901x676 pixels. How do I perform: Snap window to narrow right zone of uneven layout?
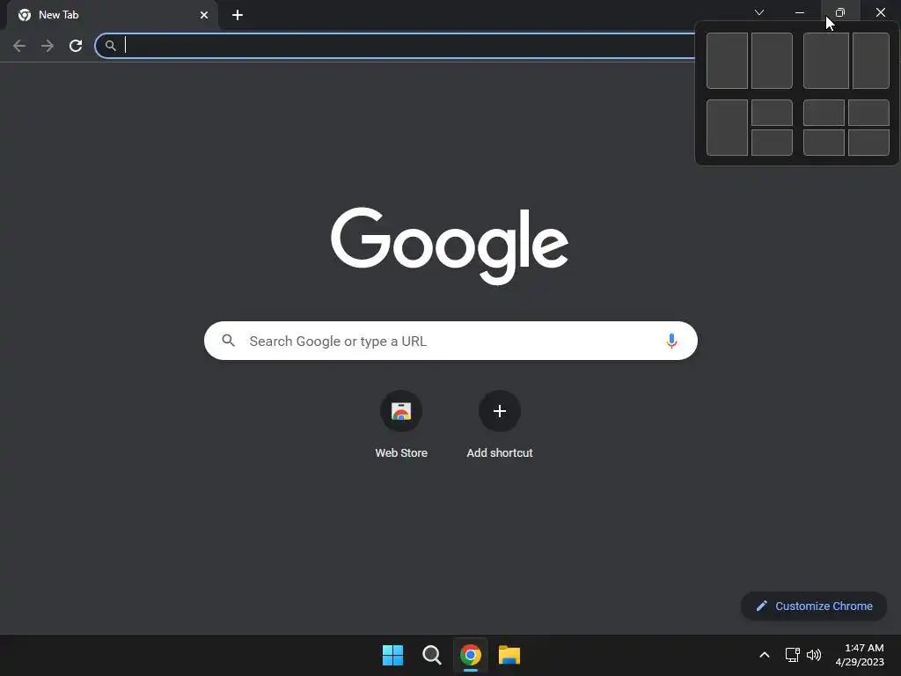click(x=871, y=61)
